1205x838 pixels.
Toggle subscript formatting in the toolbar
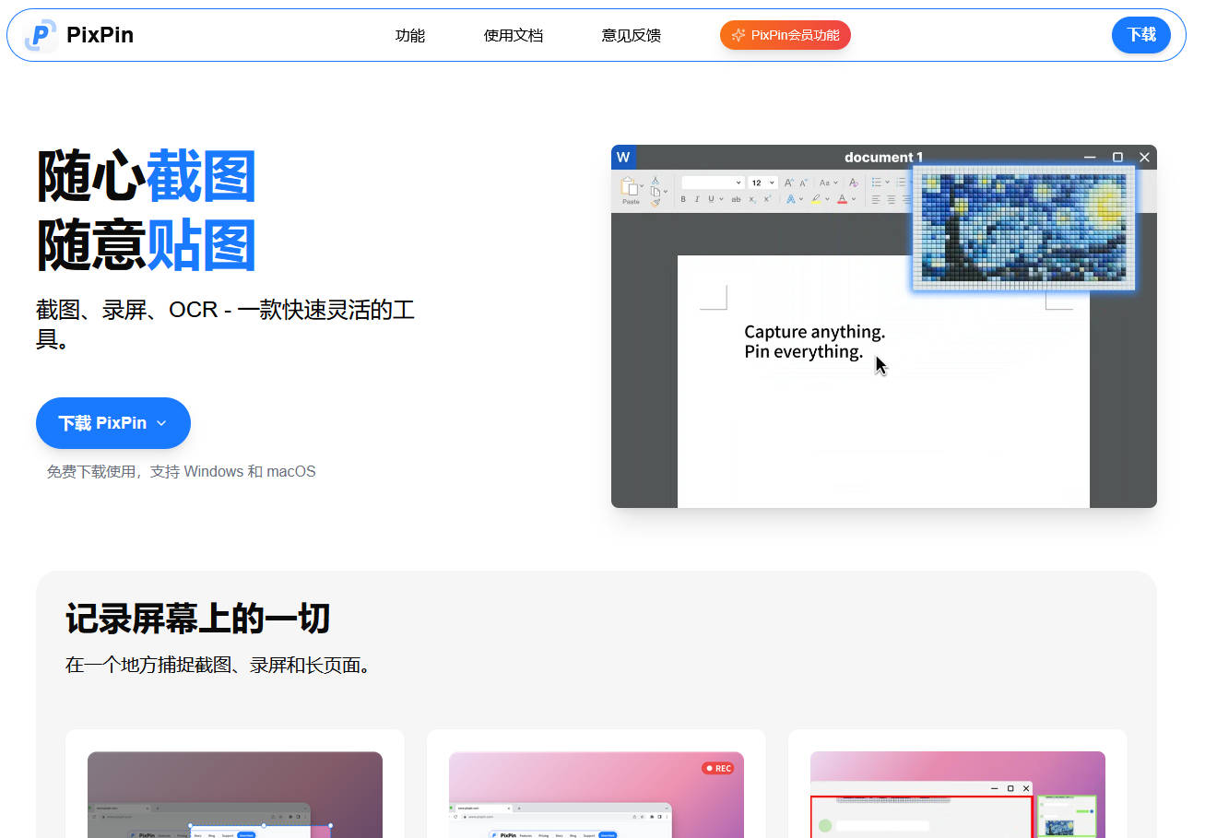click(x=753, y=199)
